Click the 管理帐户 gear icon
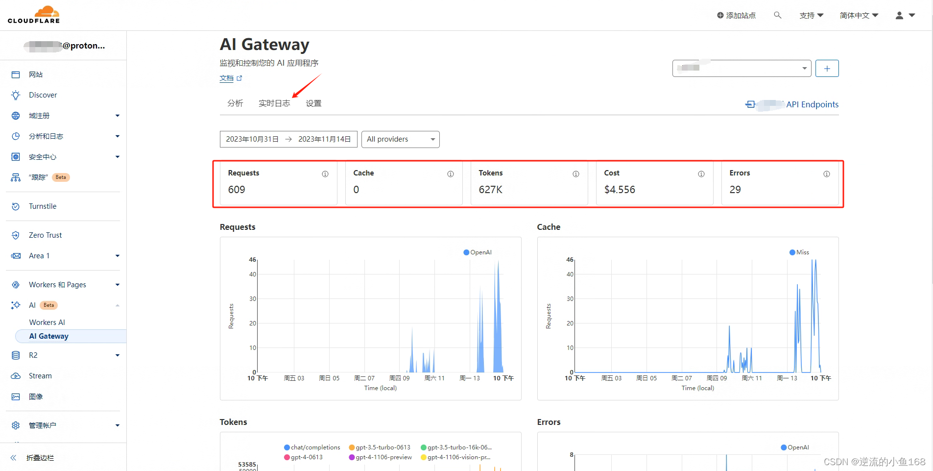933x471 pixels. tap(16, 425)
